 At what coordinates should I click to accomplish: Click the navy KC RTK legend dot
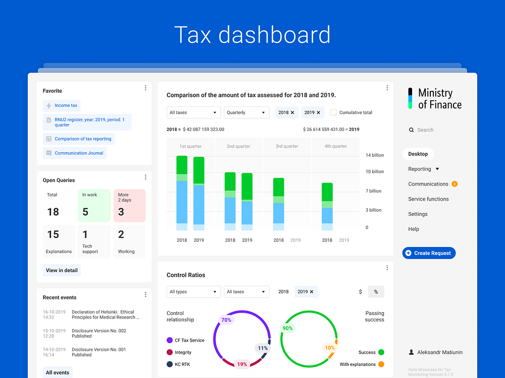[x=170, y=364]
